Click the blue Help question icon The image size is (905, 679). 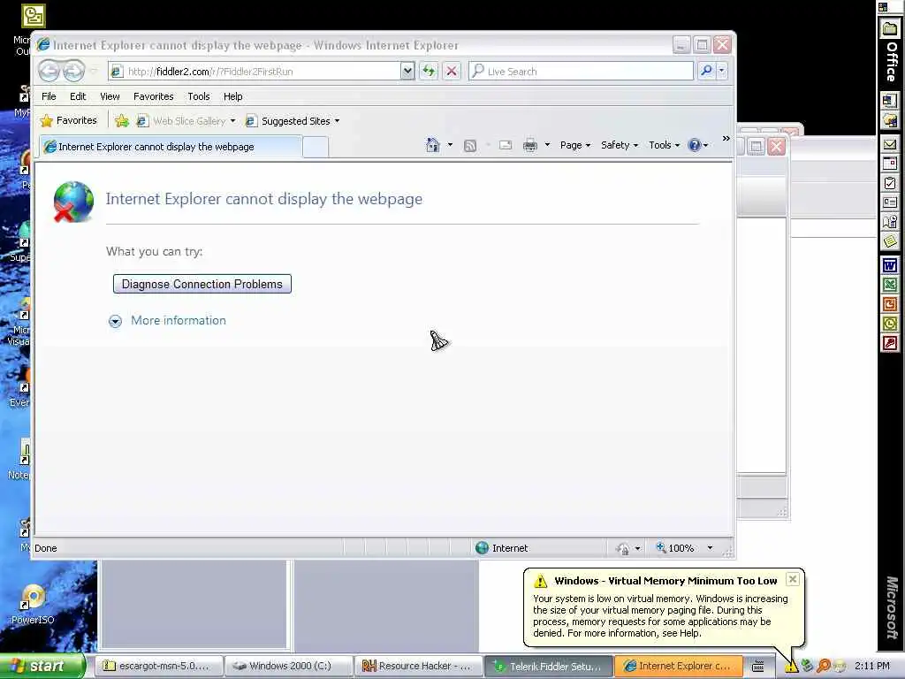pyautogui.click(x=695, y=145)
